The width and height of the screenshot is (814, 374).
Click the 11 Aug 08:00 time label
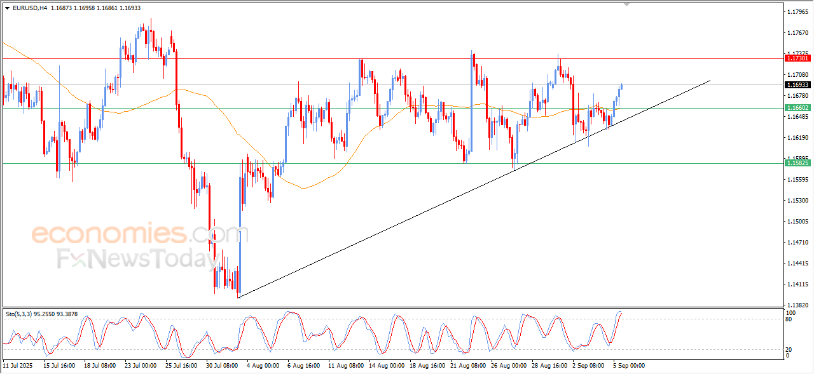tap(345, 366)
